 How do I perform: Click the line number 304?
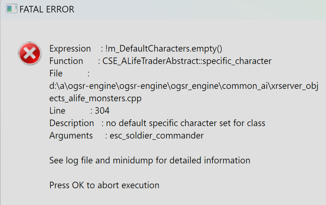pos(102,111)
